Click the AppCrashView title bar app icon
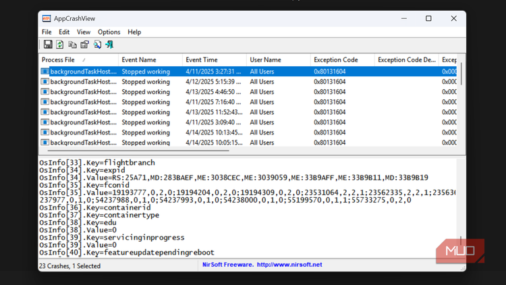The image size is (506, 285). click(x=47, y=18)
